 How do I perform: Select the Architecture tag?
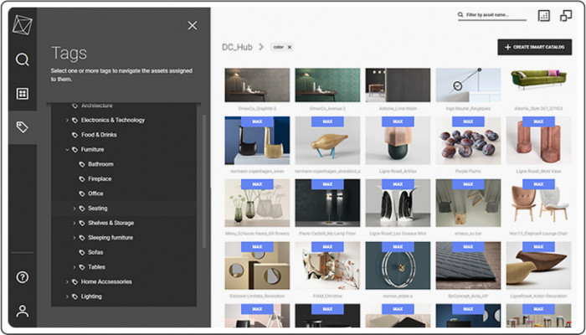(97, 106)
